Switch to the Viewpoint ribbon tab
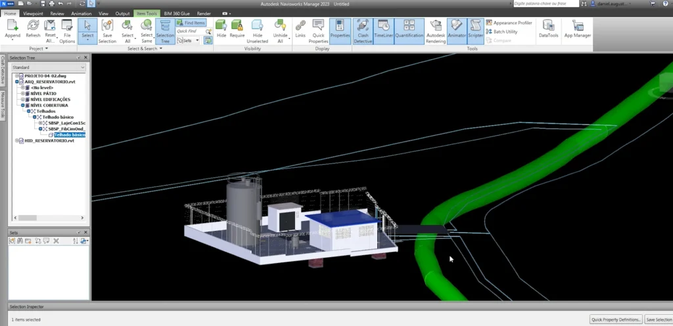This screenshot has height=326, width=673. [x=34, y=13]
